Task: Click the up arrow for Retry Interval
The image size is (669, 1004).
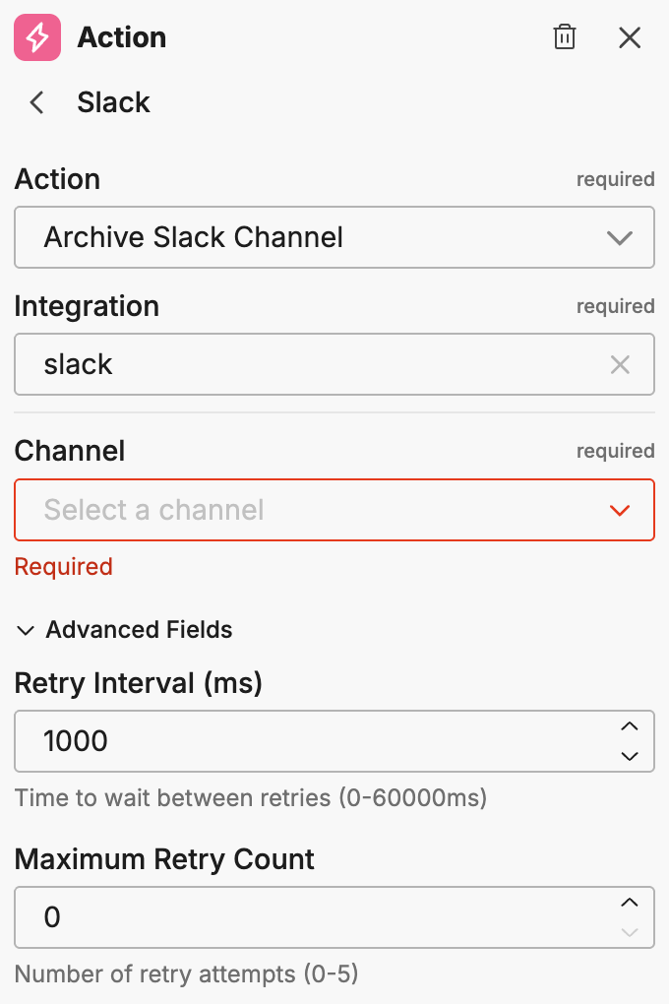Action: pos(631,726)
